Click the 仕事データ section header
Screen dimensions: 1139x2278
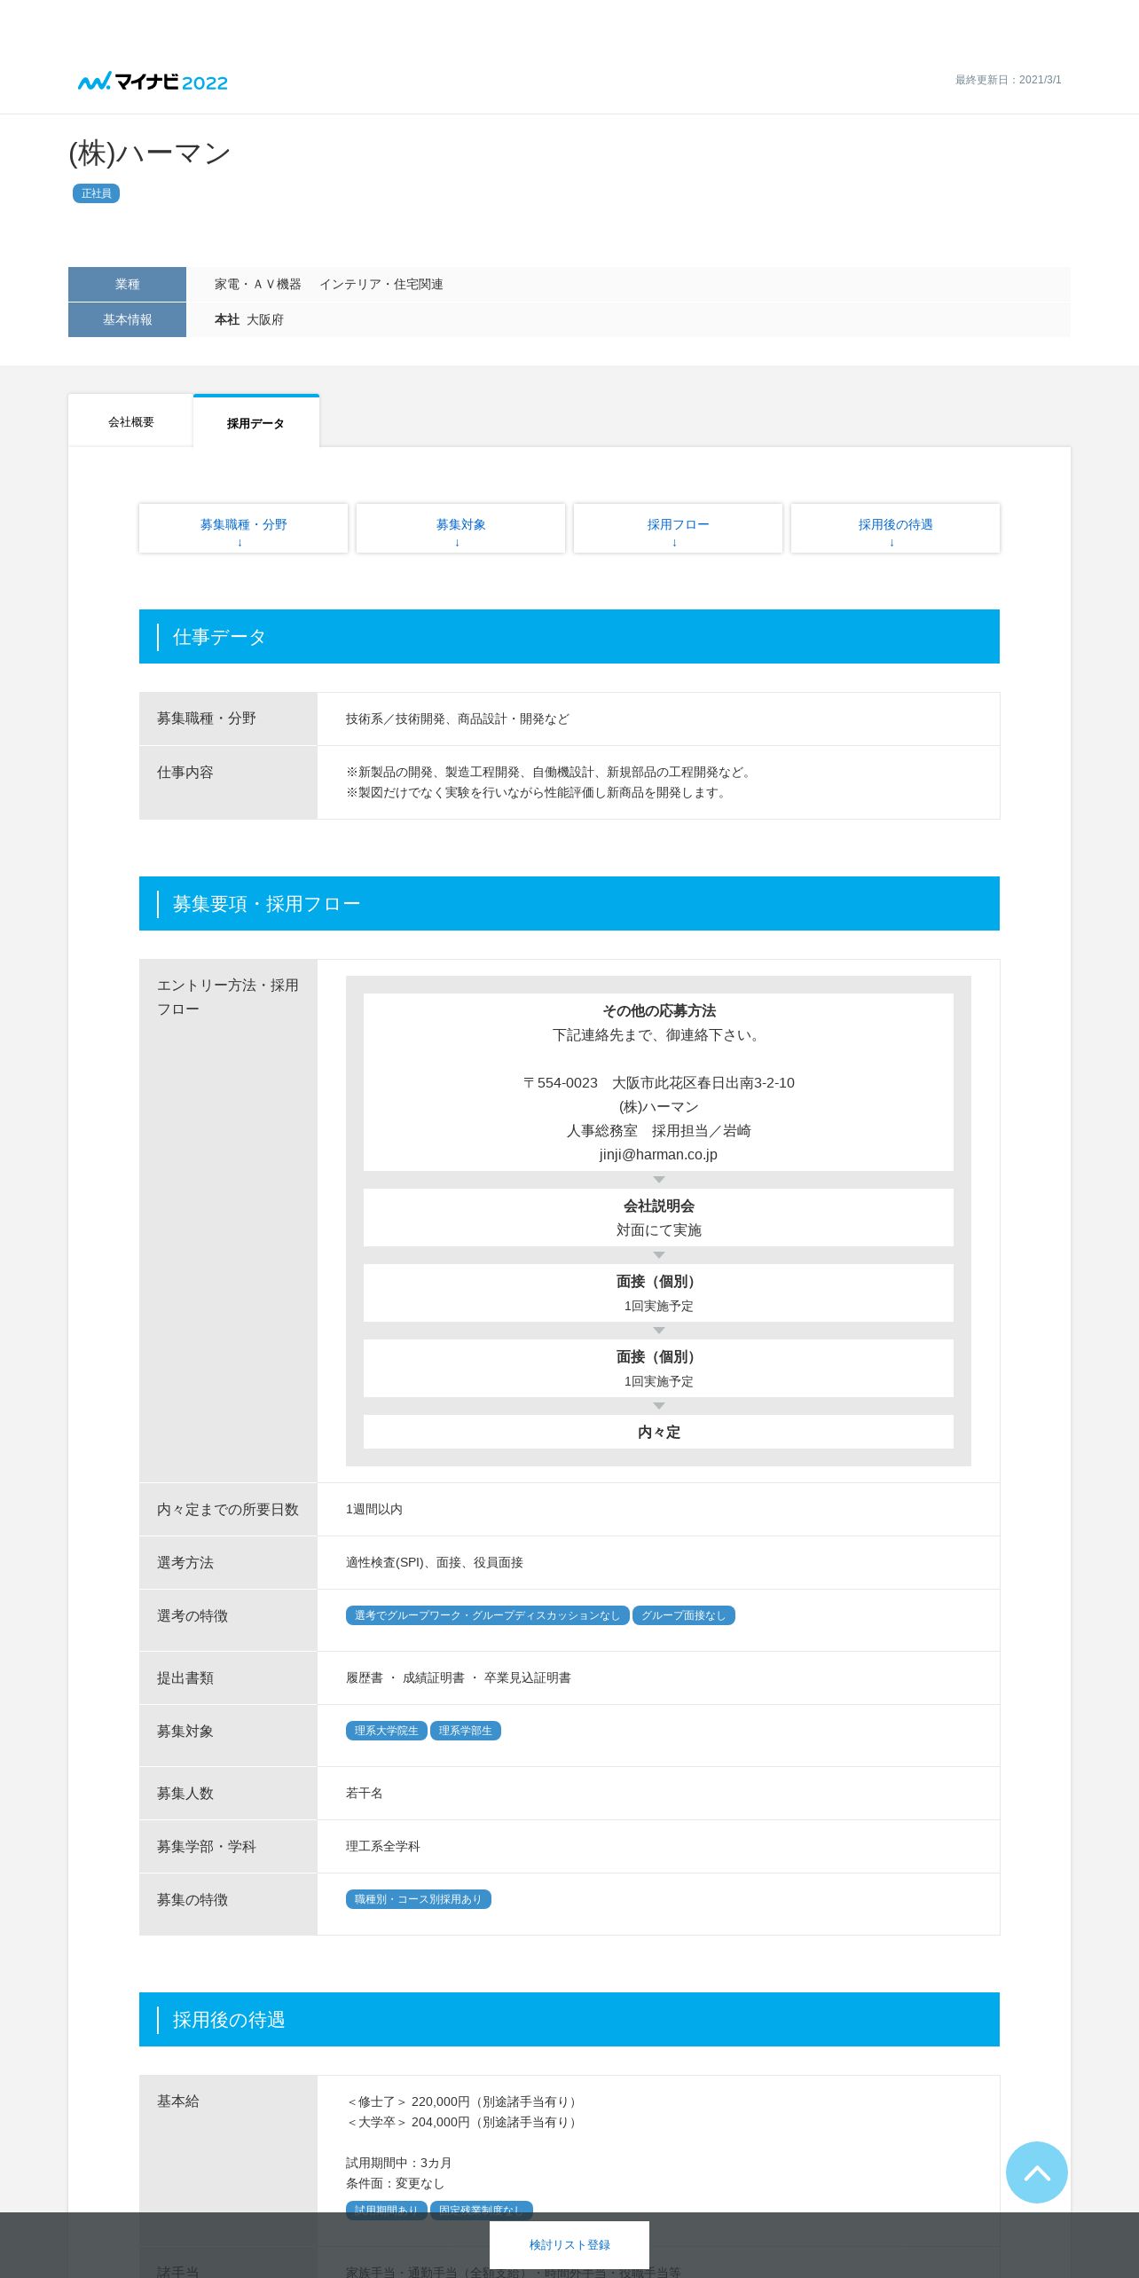tap(569, 636)
